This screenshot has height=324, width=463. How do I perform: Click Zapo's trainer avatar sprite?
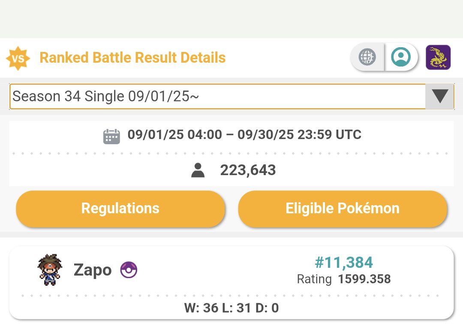(49, 270)
